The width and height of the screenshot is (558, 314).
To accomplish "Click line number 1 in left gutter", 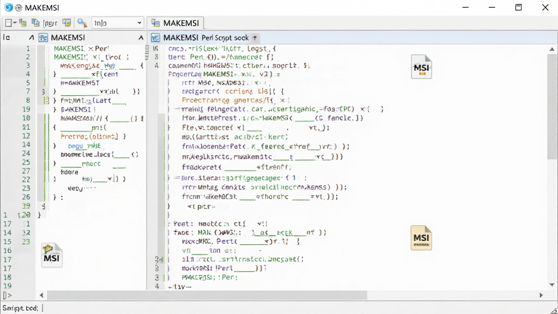I will click(28, 48).
